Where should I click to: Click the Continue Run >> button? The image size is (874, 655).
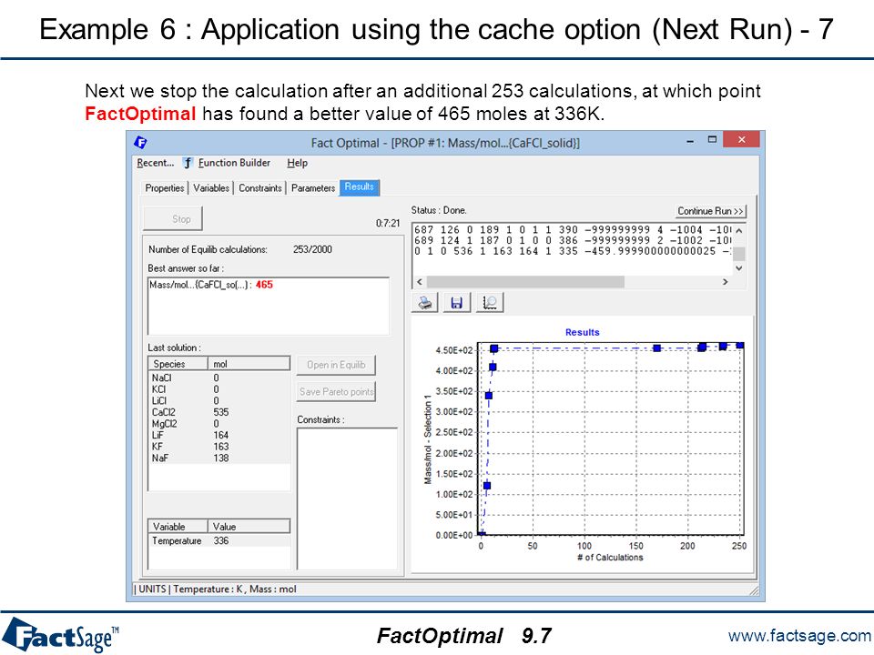click(x=710, y=211)
